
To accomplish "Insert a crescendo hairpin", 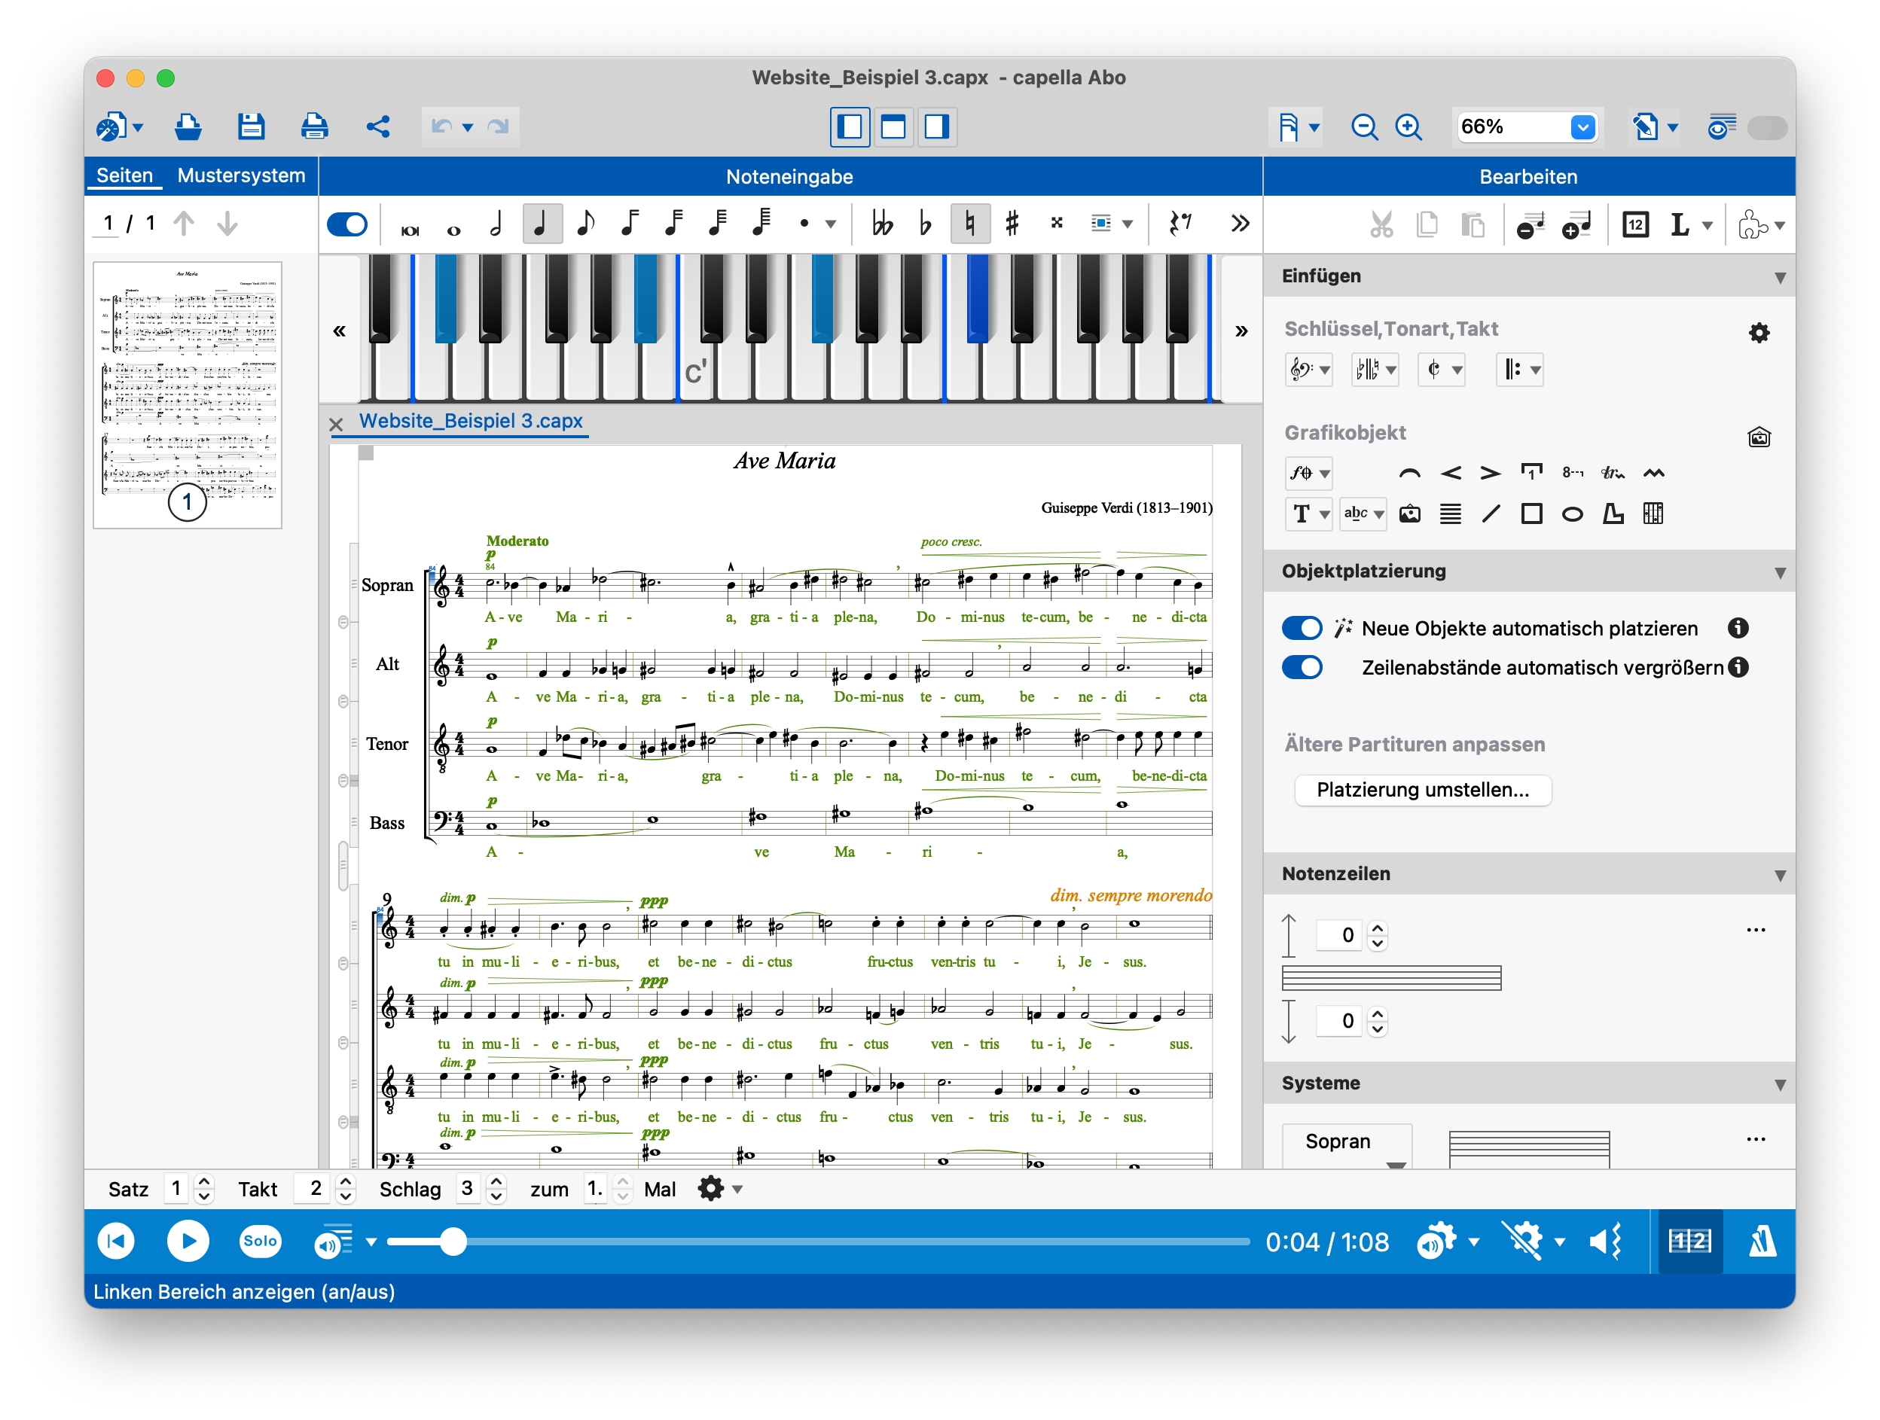I will 1451,474.
